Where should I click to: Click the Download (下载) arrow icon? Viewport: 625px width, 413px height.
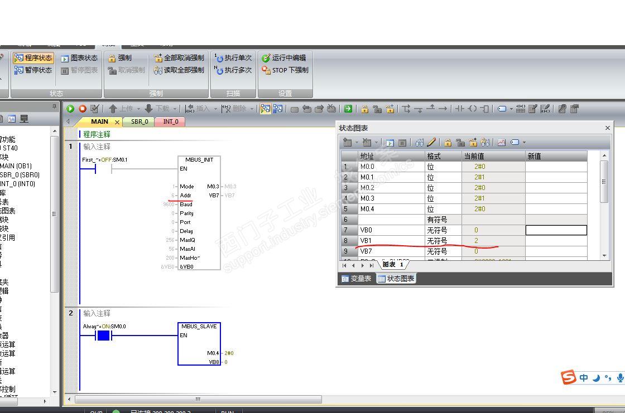pos(148,109)
